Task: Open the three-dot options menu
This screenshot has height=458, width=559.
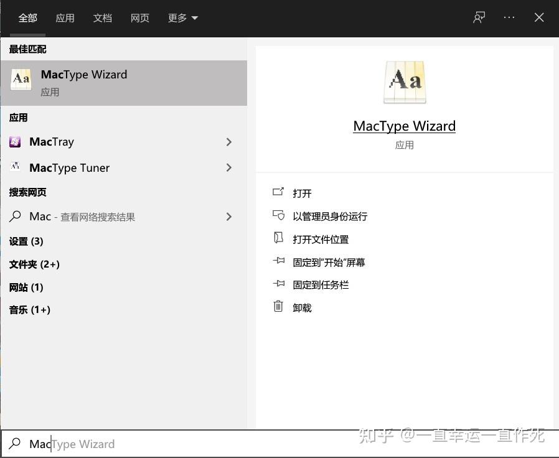Action: 509,17
